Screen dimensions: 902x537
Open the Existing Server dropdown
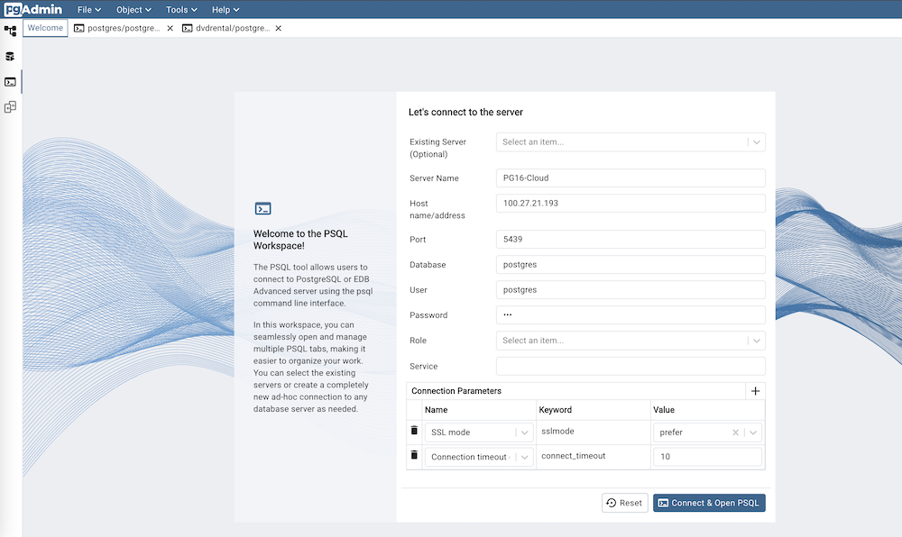756,141
